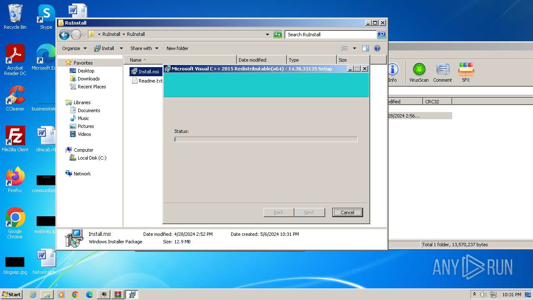Open the recent pages dropdown arrow
The image size is (533, 300).
point(84,35)
